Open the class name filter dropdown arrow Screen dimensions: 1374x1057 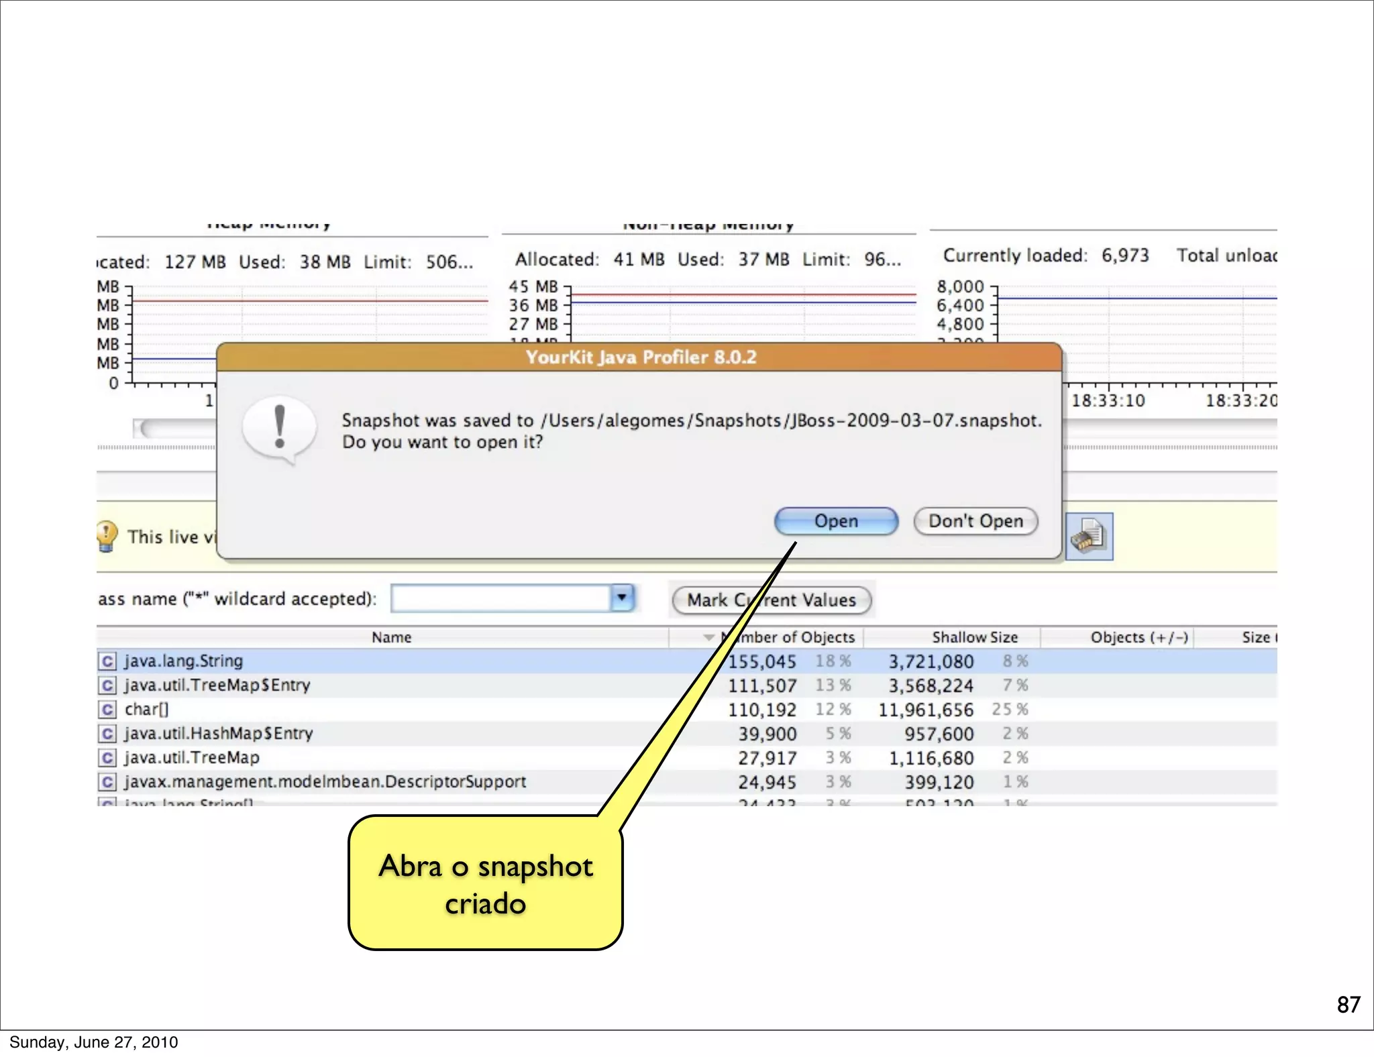(622, 598)
